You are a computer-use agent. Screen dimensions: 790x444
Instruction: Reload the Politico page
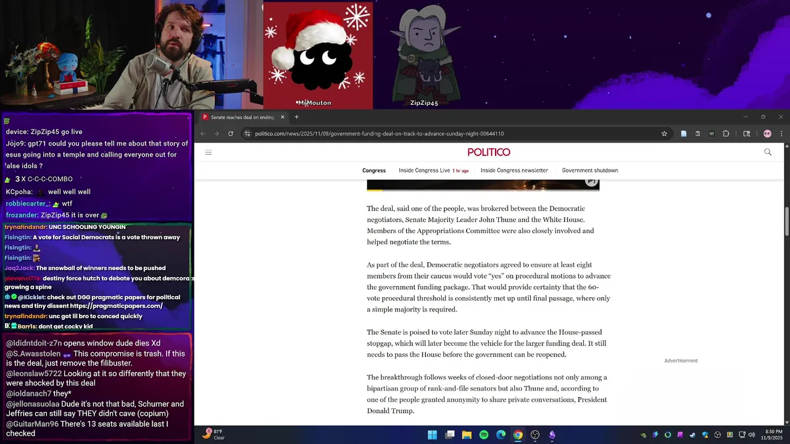pyautogui.click(x=231, y=133)
